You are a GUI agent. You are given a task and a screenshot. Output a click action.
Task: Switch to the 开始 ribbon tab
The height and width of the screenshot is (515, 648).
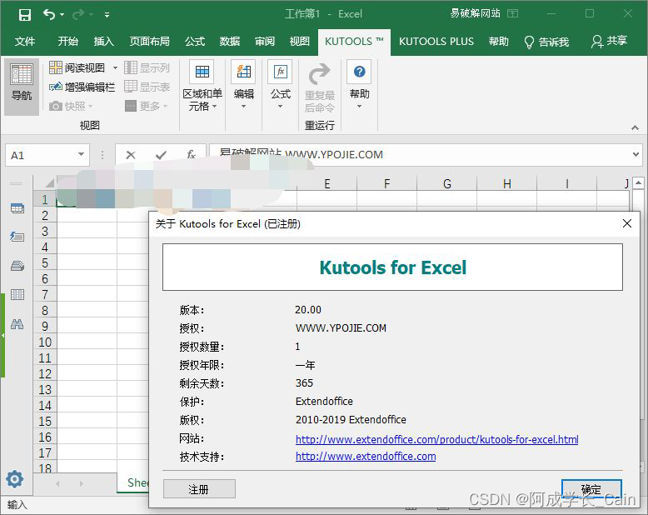[67, 42]
